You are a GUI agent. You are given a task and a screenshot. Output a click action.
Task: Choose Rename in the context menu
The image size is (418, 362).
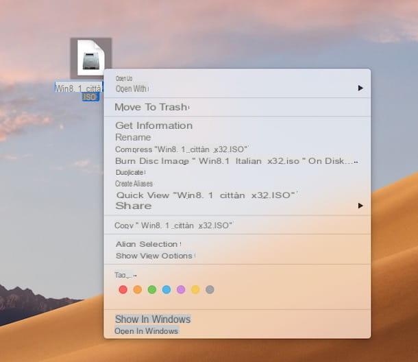[133, 137]
